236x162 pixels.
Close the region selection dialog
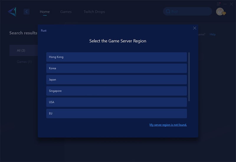(195, 28)
